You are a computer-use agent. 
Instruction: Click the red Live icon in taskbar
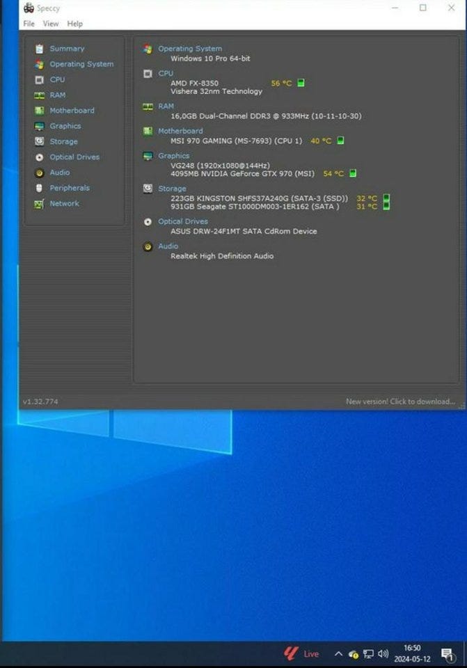291,653
